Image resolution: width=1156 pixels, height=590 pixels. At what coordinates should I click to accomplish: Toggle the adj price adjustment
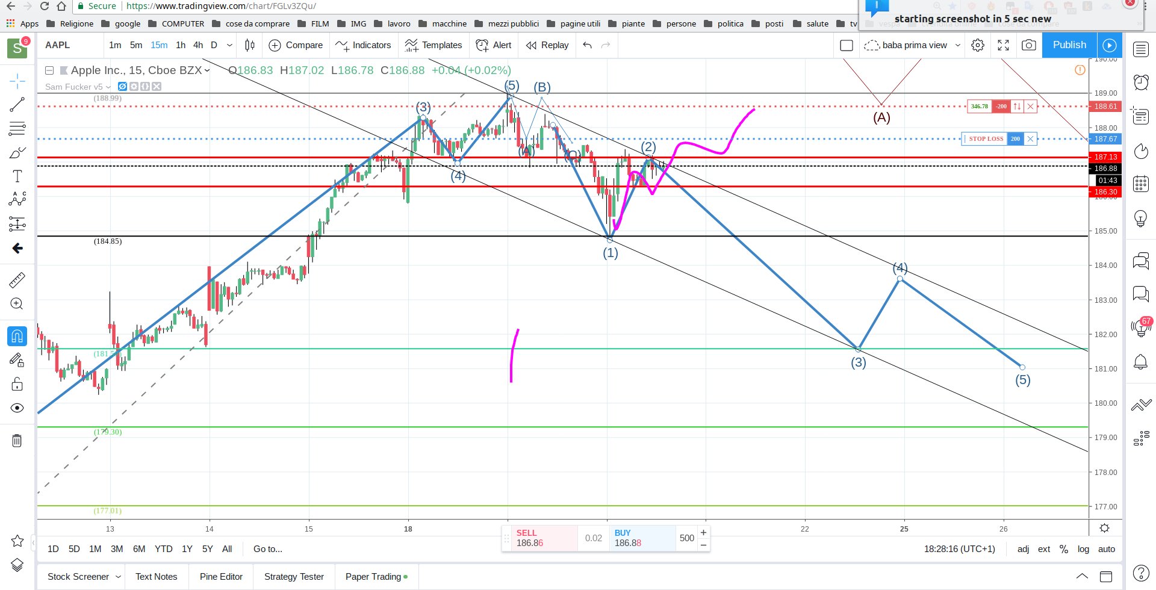click(1023, 549)
